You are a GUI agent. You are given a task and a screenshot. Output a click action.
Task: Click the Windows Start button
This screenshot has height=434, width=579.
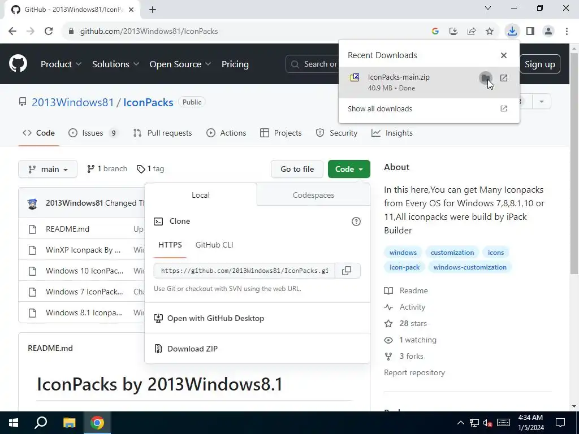14,423
